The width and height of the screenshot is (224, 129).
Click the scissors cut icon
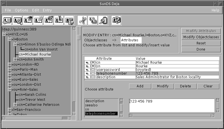82,20
